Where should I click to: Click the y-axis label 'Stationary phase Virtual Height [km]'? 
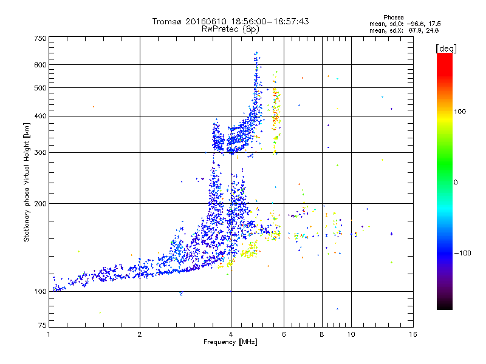pyautogui.click(x=26, y=183)
